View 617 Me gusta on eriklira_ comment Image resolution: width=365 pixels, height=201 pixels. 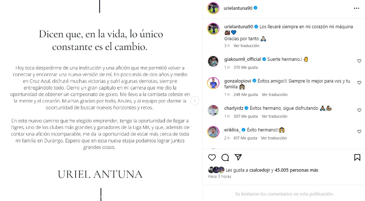point(246,138)
